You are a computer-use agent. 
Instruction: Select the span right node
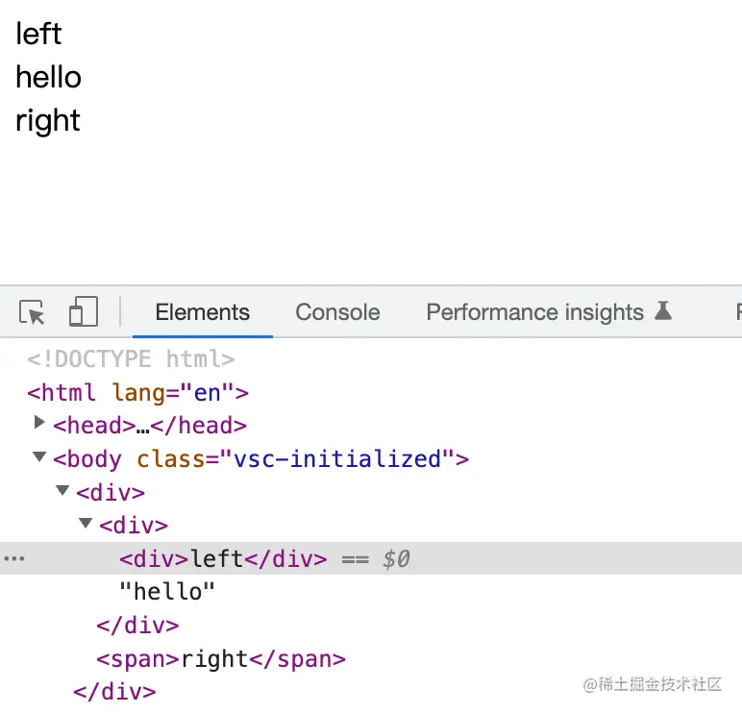pyautogui.click(x=221, y=659)
